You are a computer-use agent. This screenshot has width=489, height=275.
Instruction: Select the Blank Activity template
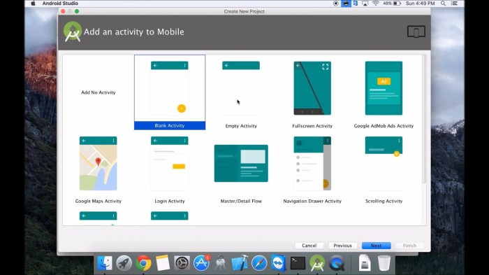click(x=170, y=92)
